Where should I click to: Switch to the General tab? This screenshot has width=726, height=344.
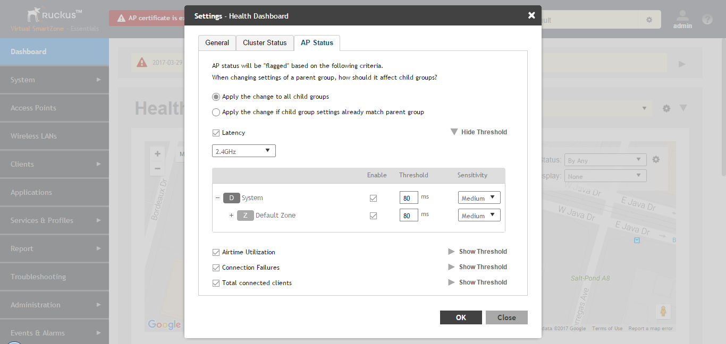[217, 43]
